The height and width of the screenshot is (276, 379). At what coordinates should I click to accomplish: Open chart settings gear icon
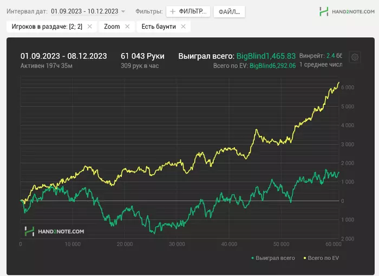[x=355, y=57]
